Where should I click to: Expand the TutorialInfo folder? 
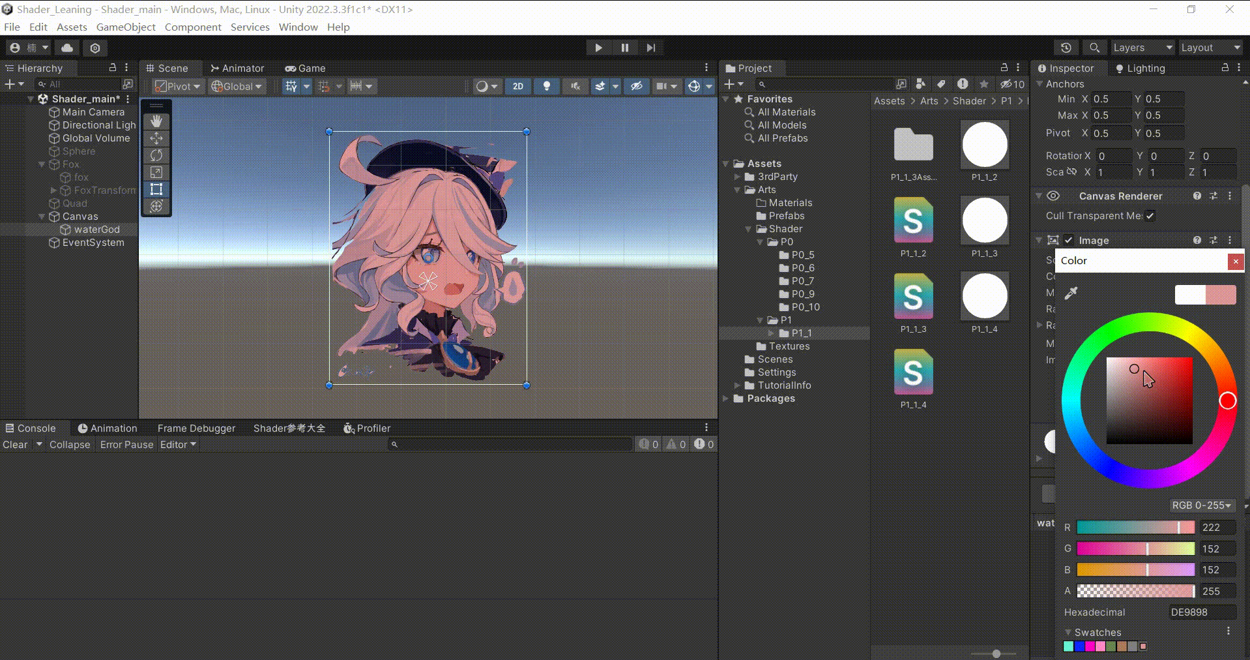[737, 385]
